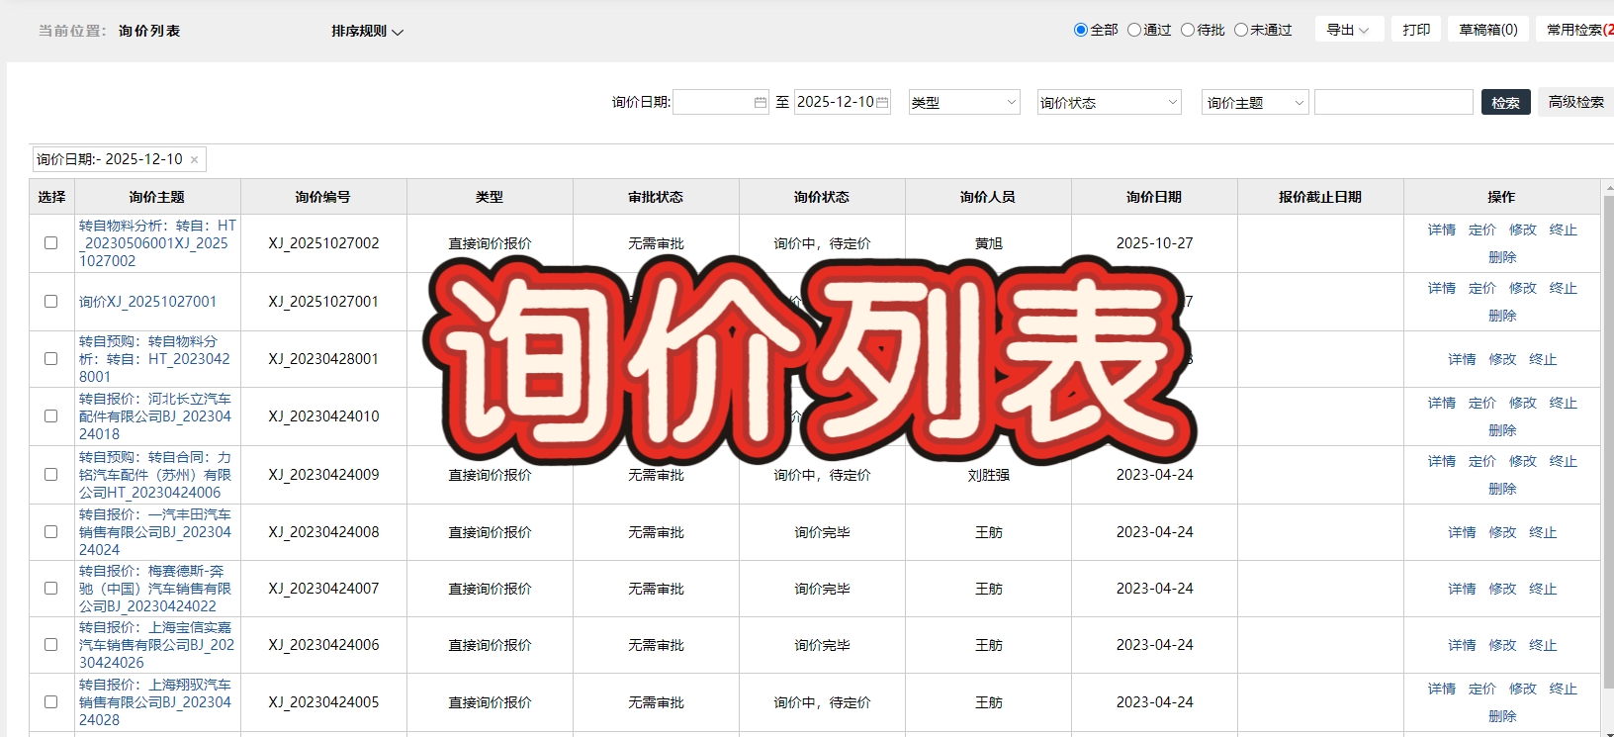This screenshot has width=1614, height=737.
Task: Click the 询价编号 column header
Action: coord(323,197)
